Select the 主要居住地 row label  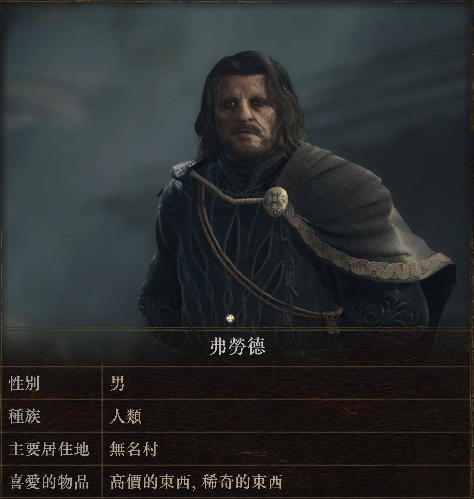click(x=49, y=449)
